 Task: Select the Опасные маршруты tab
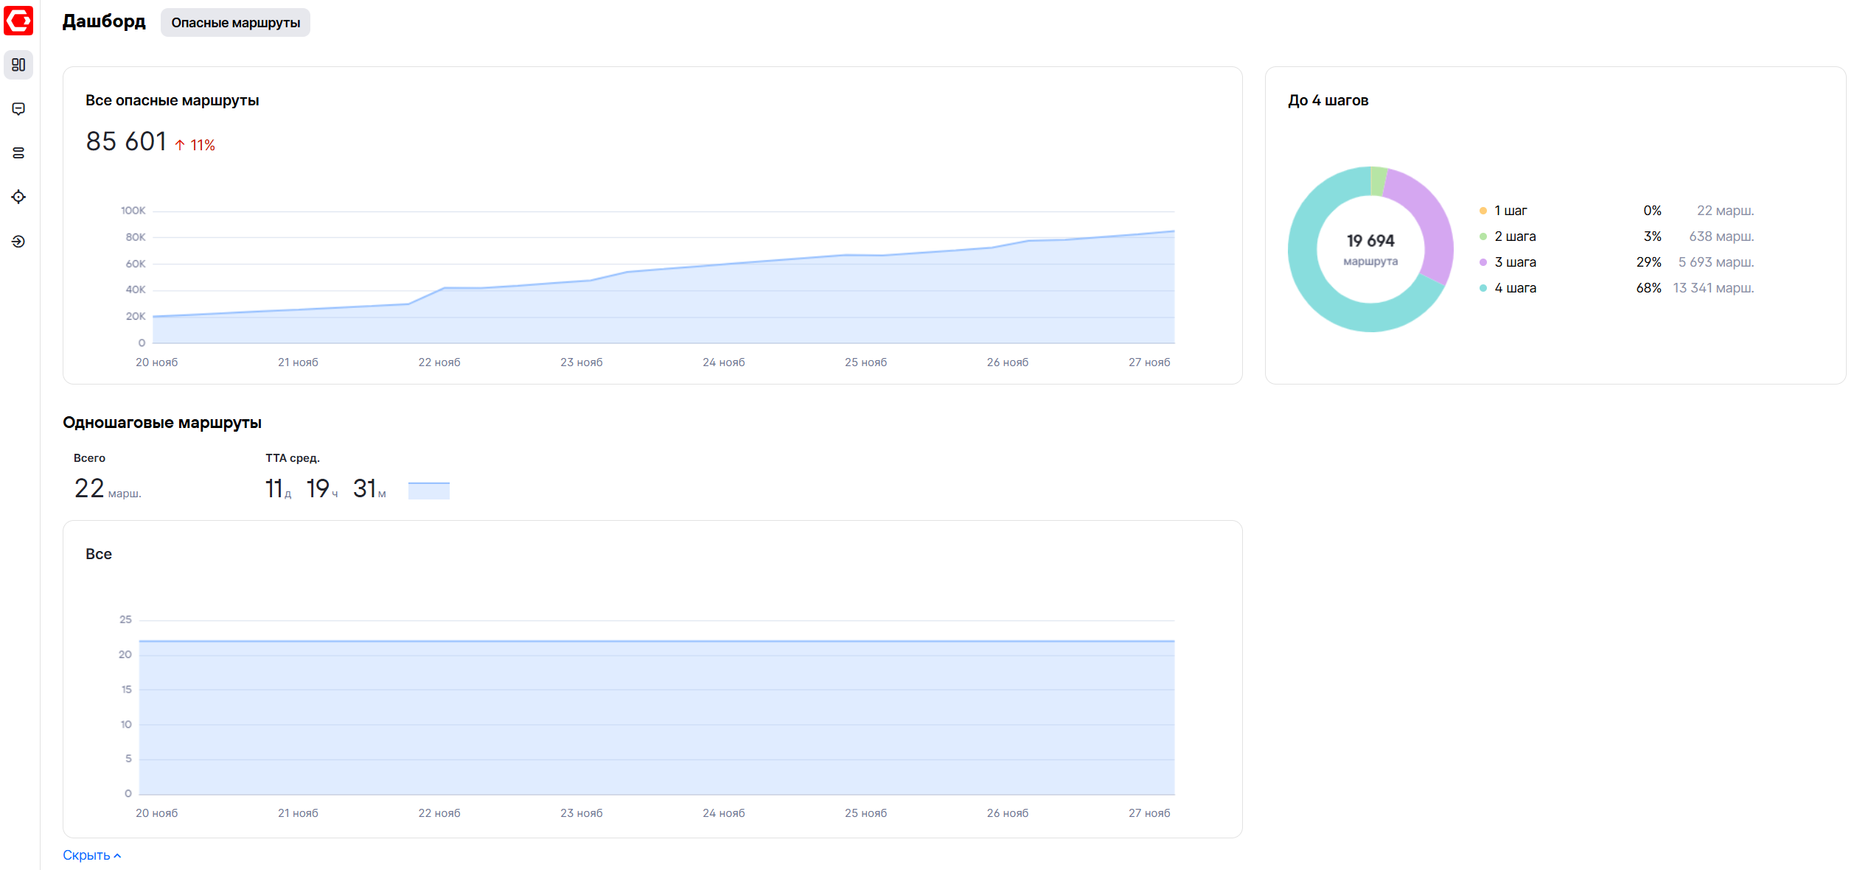(235, 23)
